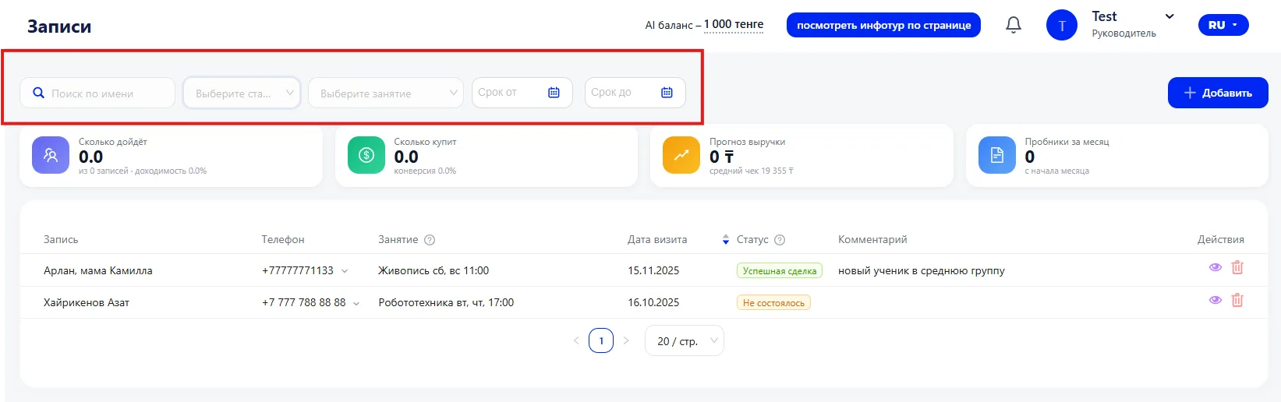This screenshot has height=402, width=1281.
Task: Focus the Поиск по имени search field
Action: 97,93
